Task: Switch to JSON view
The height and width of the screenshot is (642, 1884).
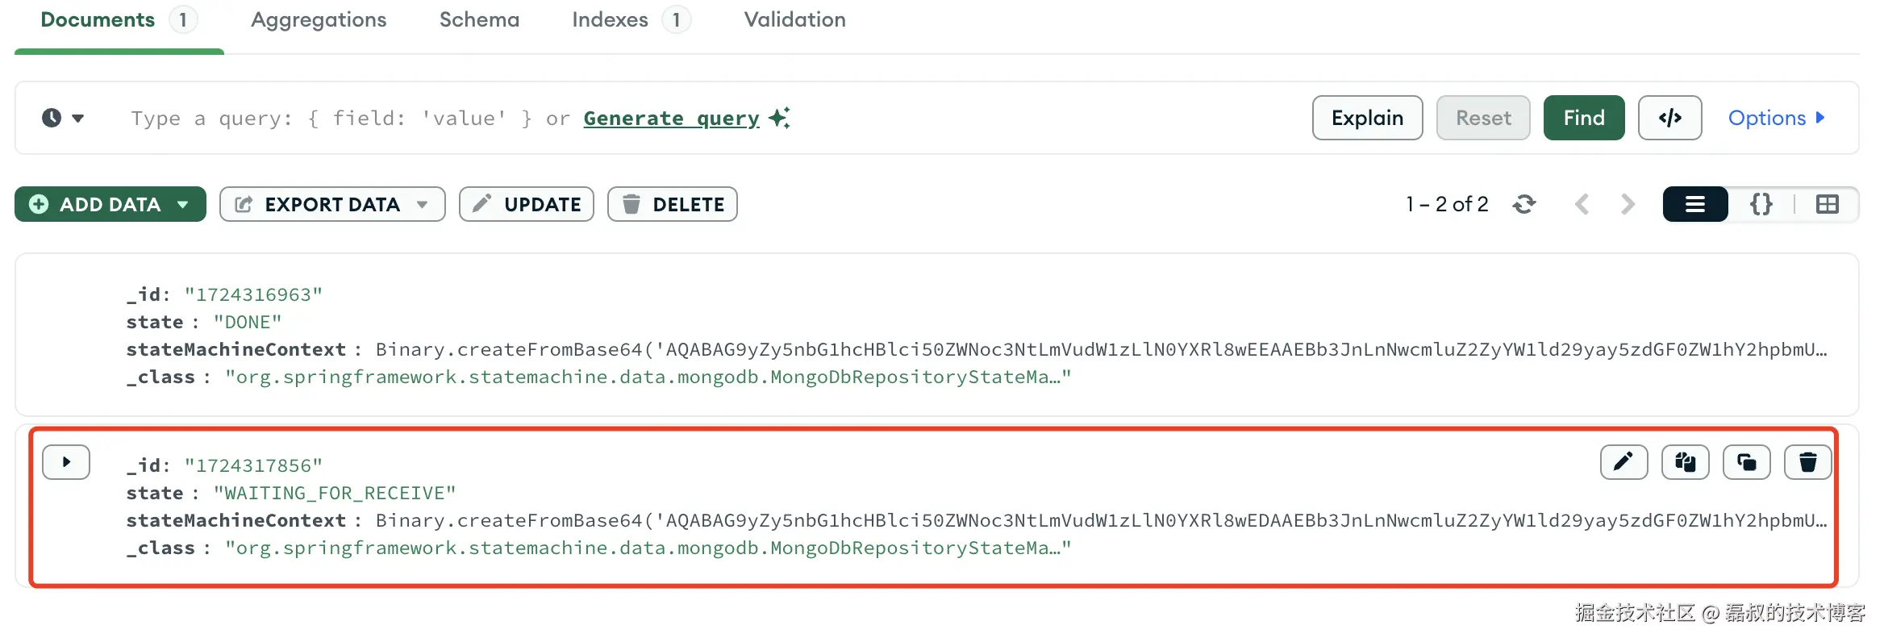Action: click(1761, 204)
